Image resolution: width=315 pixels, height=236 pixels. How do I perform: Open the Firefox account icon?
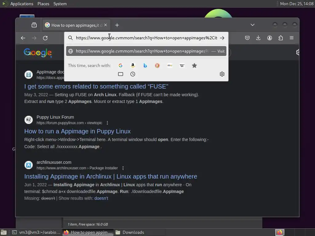pyautogui.click(x=269, y=38)
